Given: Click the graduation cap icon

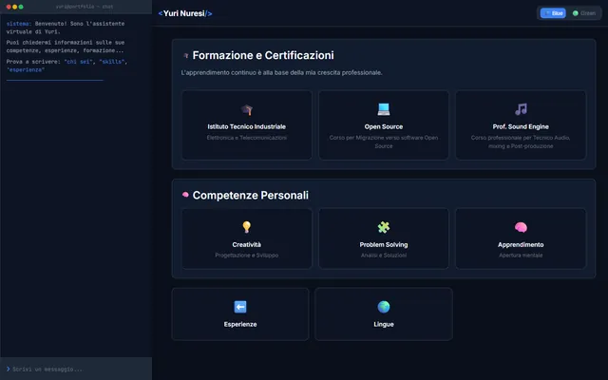Looking at the screenshot, I should point(247,110).
